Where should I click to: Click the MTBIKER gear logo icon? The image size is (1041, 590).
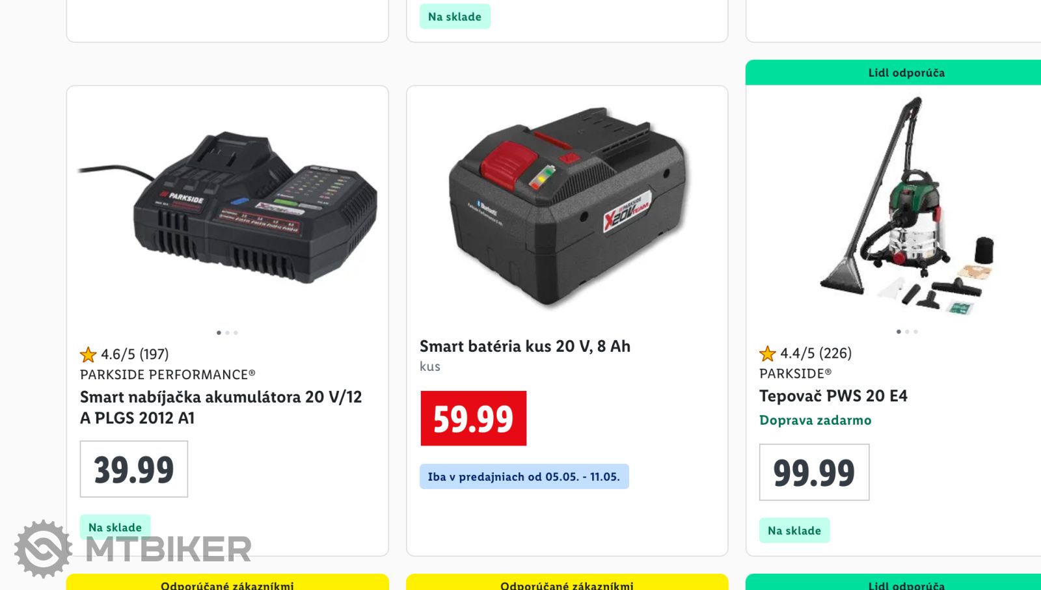43,549
